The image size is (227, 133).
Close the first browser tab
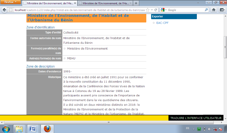(x=75, y=3)
